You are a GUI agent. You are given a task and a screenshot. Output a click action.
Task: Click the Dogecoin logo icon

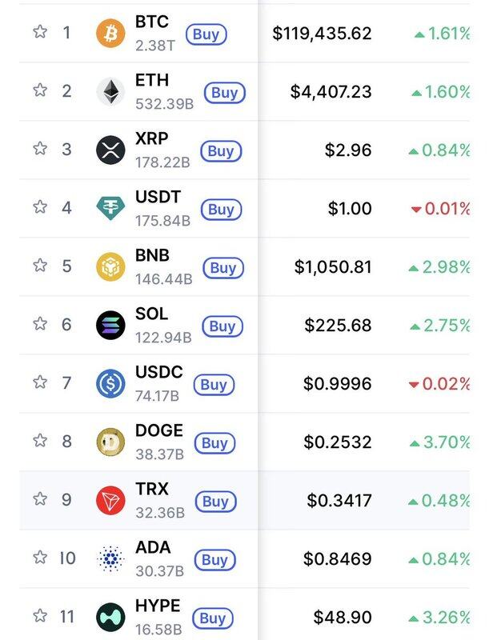coord(110,442)
